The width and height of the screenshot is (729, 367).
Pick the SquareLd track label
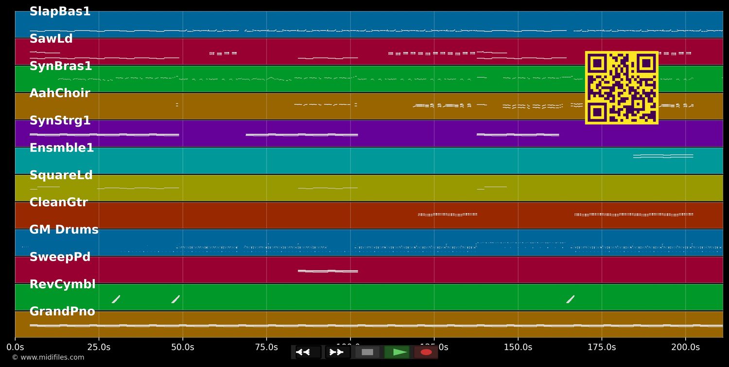tap(61, 175)
